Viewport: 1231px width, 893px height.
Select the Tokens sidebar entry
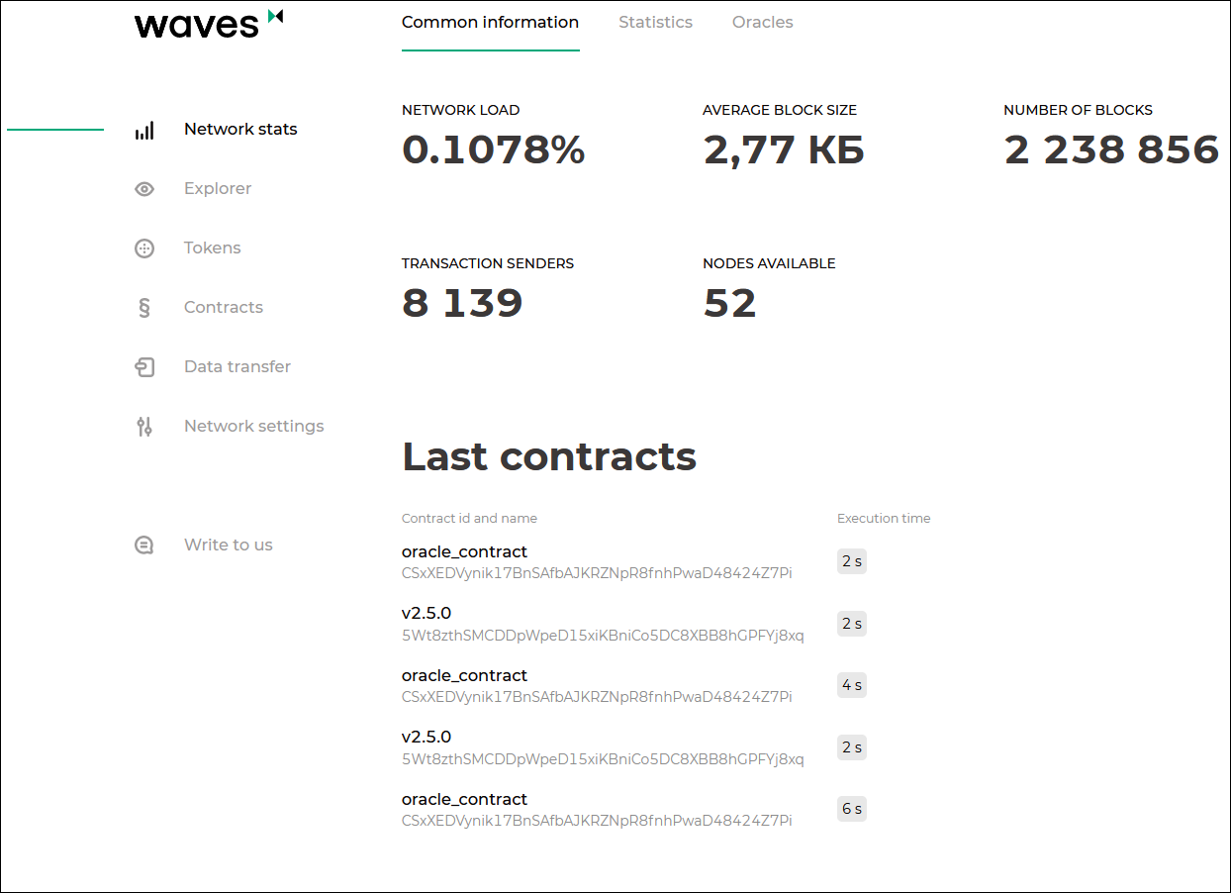(212, 248)
